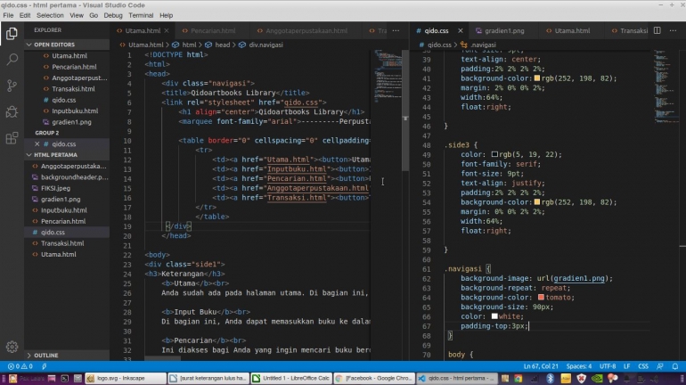Change encoding via UTF-8 in status bar

click(608, 366)
